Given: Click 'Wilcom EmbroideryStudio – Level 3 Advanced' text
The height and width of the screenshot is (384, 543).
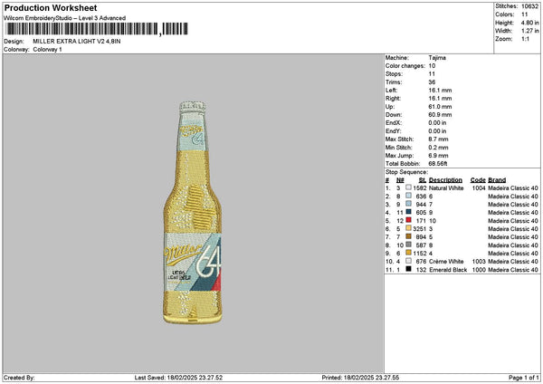Looking at the screenshot, I should coord(65,18).
